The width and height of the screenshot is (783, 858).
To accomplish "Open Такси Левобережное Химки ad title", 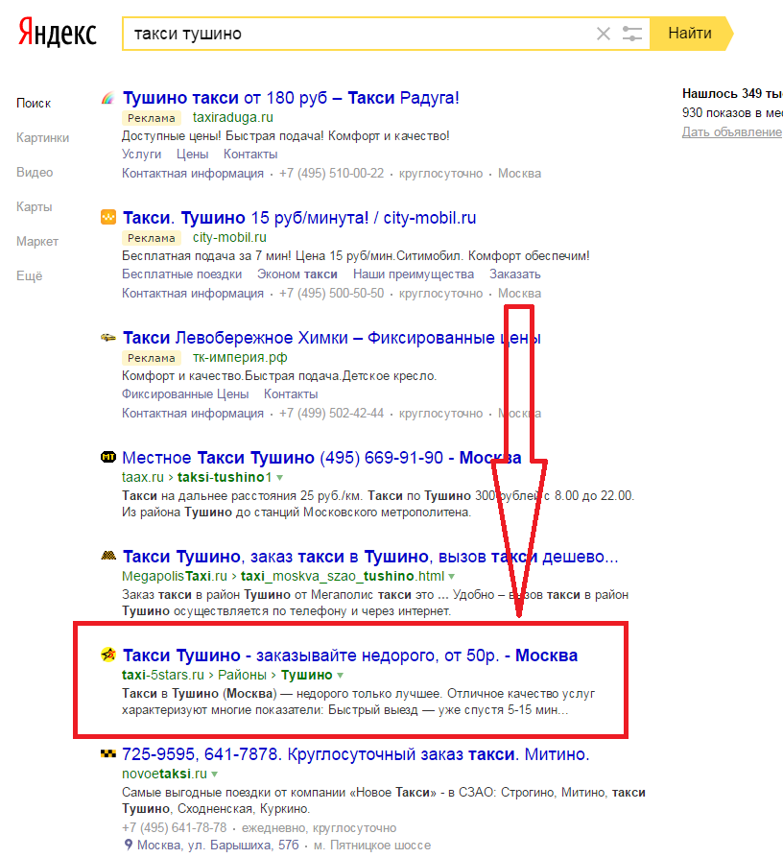I will click(x=332, y=338).
